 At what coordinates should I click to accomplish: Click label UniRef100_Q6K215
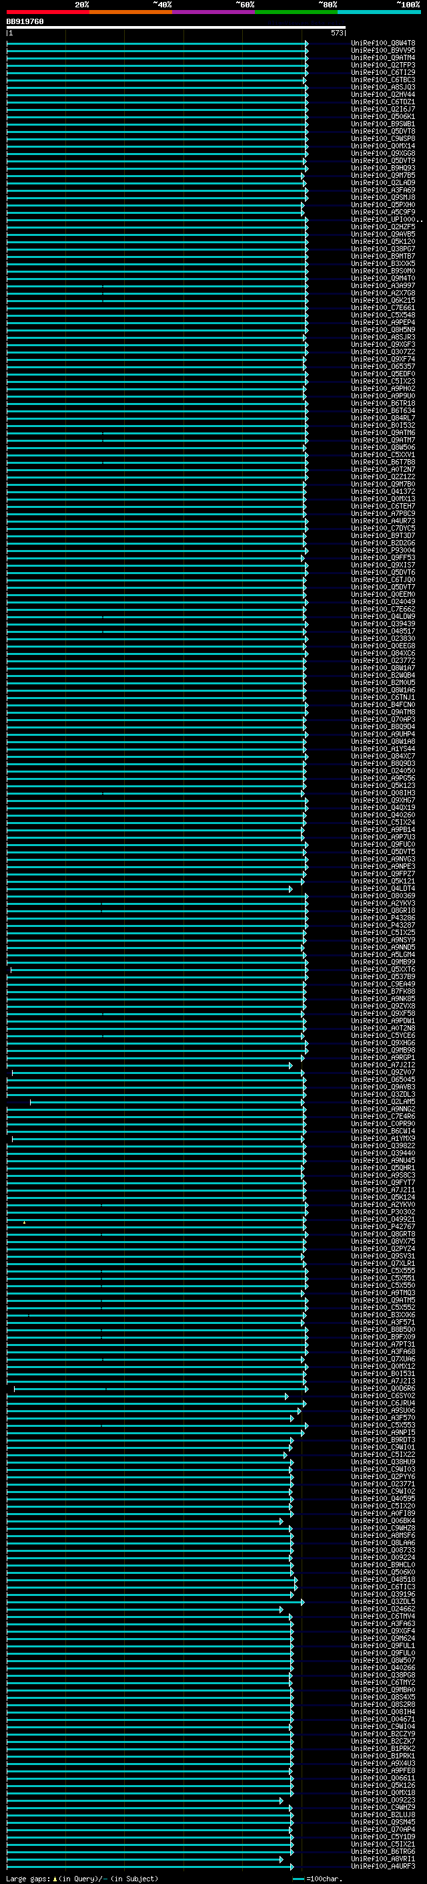coord(383,300)
